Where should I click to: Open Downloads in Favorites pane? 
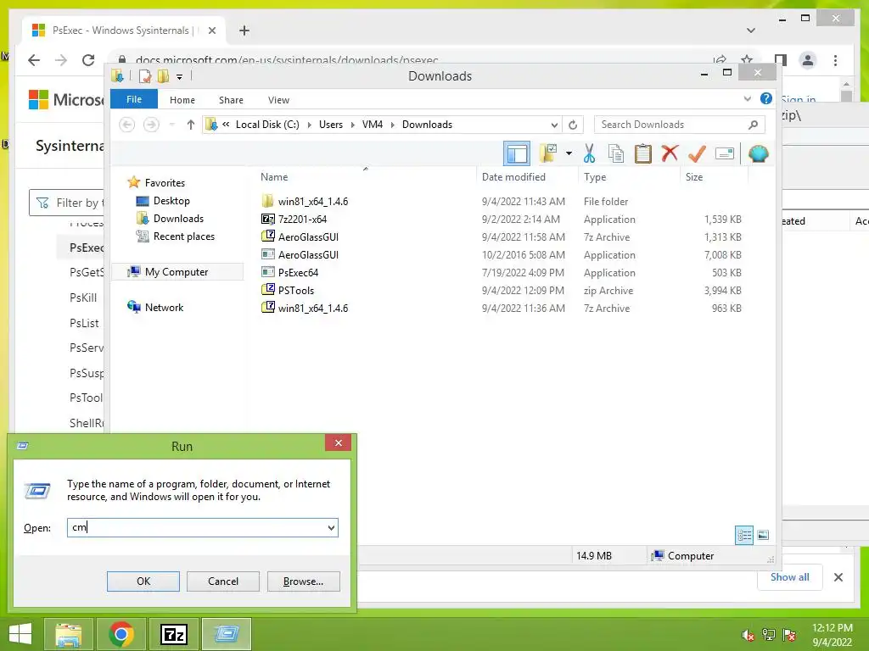(178, 219)
